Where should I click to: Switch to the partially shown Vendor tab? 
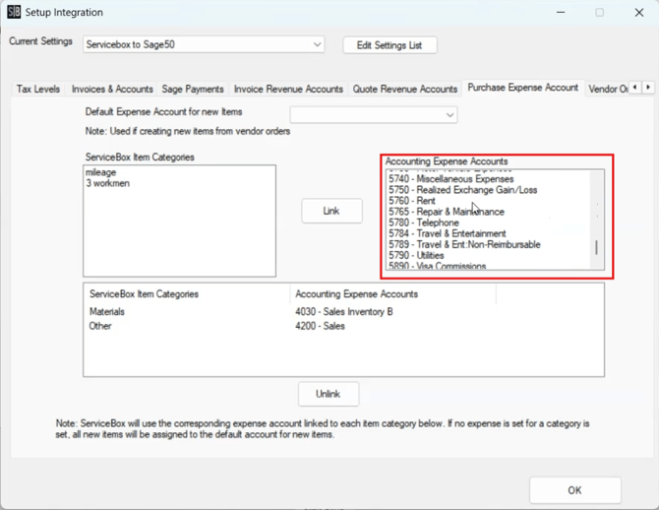607,90
